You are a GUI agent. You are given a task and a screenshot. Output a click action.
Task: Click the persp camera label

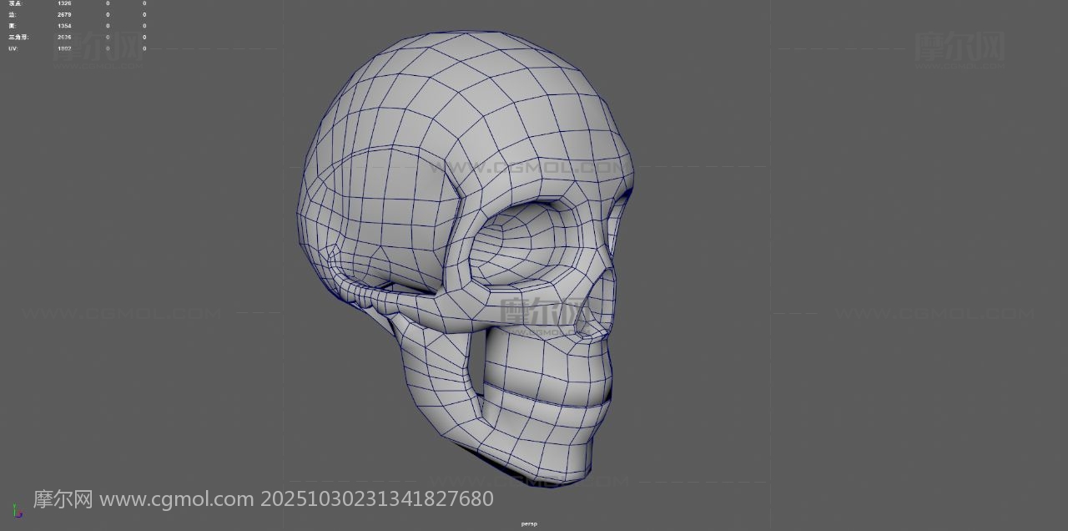529,523
